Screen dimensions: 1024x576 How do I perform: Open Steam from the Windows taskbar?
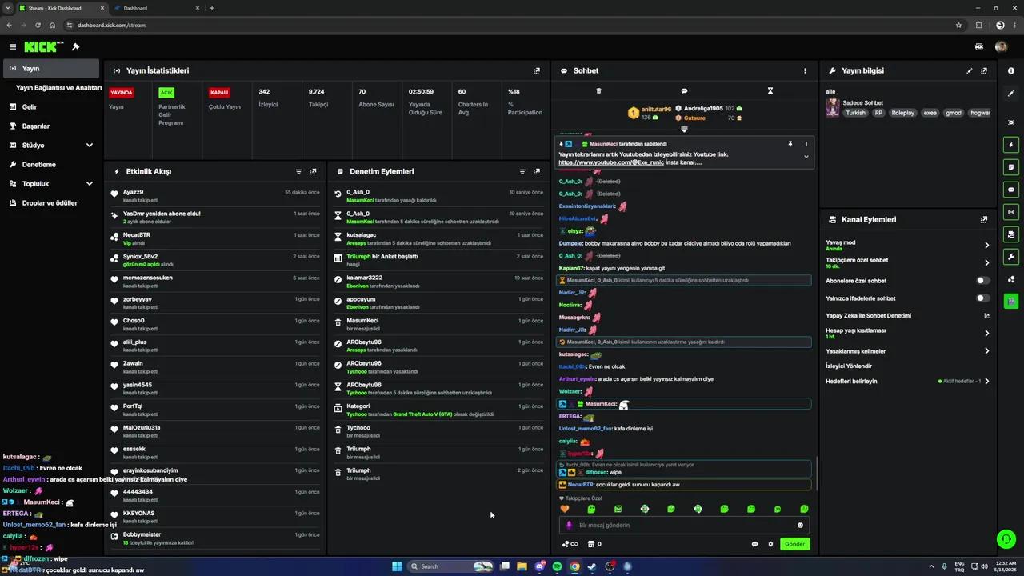point(592,566)
